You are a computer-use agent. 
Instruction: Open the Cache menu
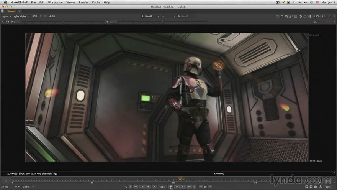pyautogui.click(x=96, y=2)
